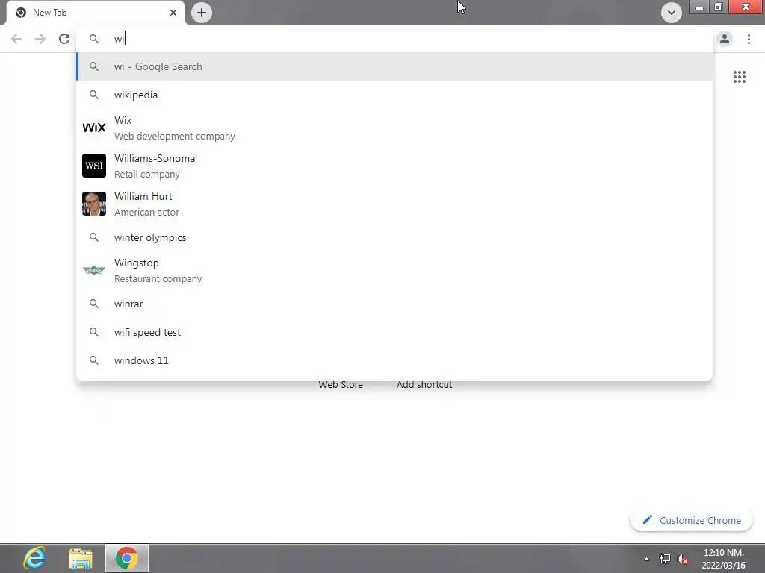Pick the Wix Web development company suggestion
The image size is (765, 573).
click(394, 128)
